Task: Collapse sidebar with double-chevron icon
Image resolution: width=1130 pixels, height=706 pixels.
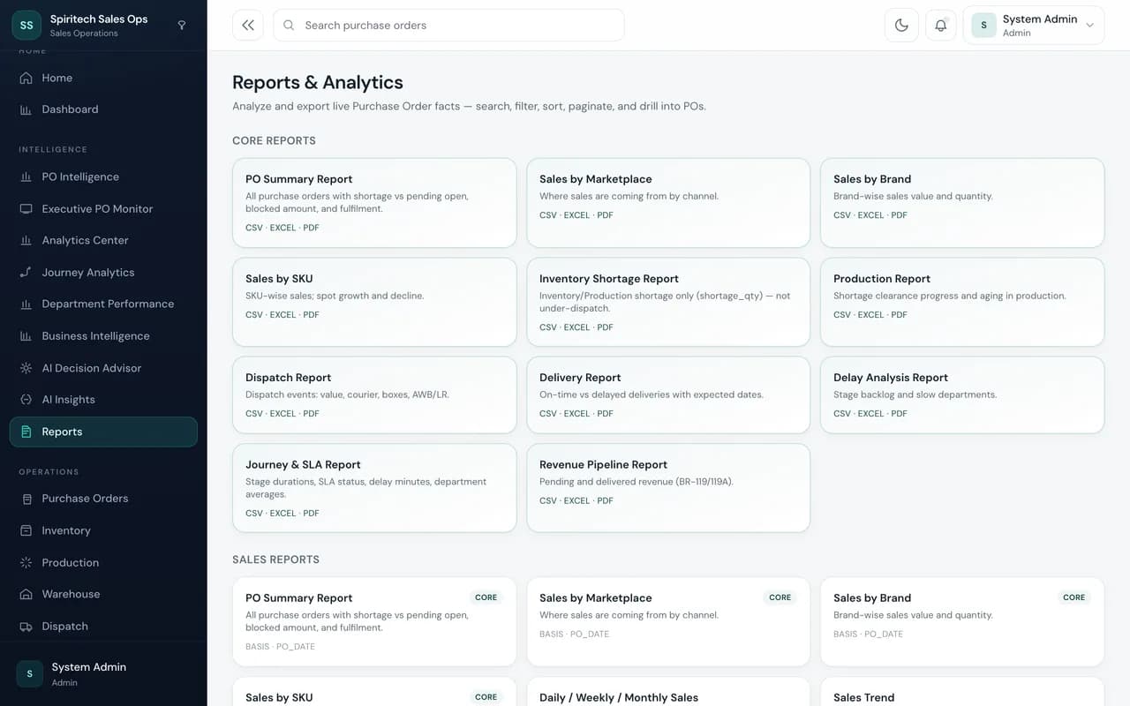Action: pyautogui.click(x=248, y=26)
